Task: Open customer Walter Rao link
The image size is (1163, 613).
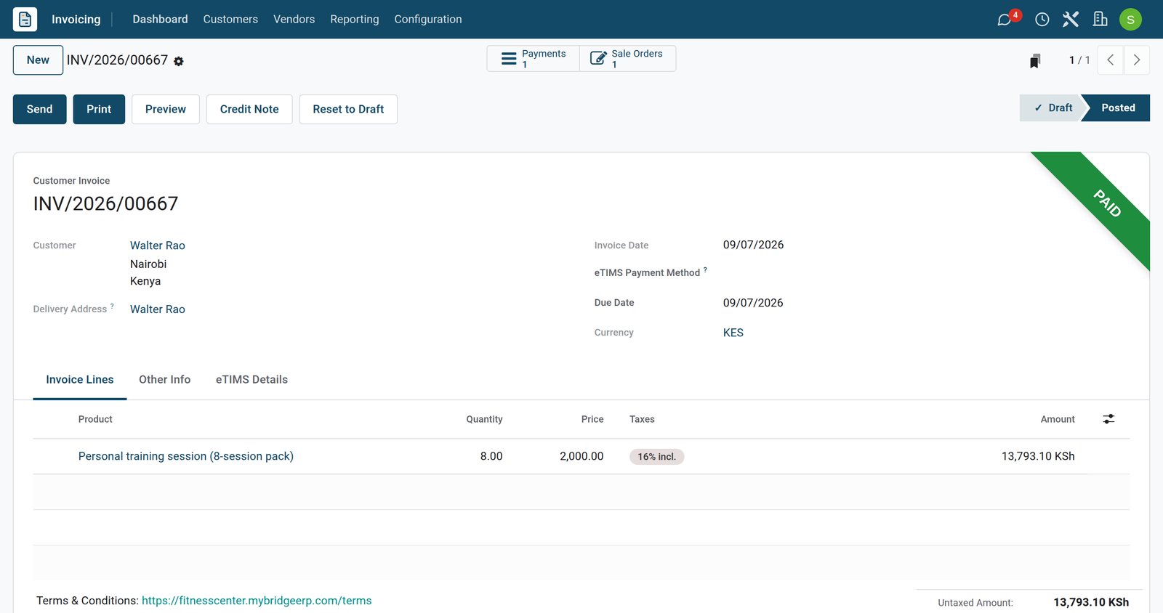Action: coord(158,245)
